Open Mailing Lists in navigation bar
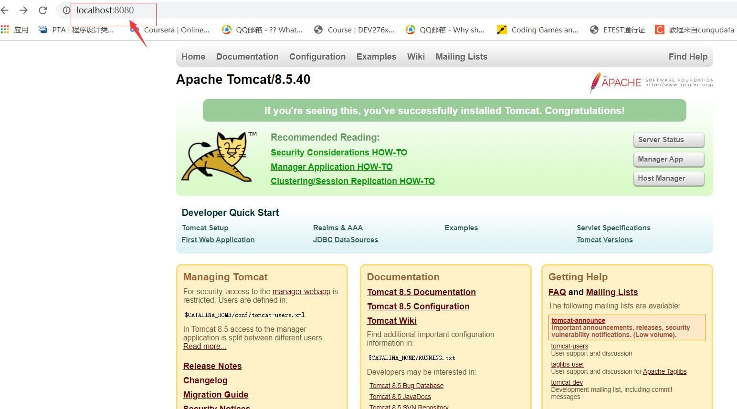 tap(462, 57)
